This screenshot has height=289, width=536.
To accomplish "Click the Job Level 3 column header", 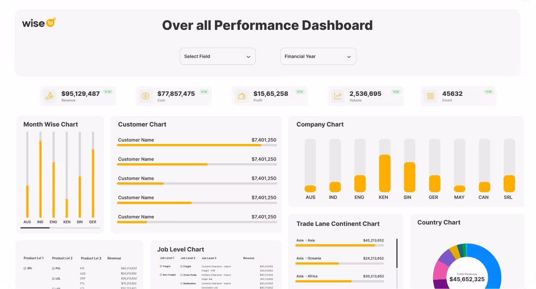I will pyautogui.click(x=209, y=258).
